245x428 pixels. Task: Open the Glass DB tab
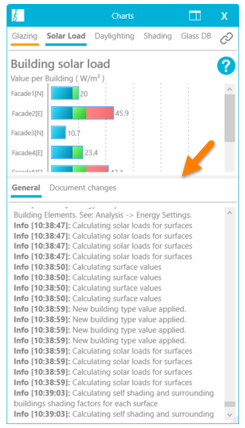196,36
